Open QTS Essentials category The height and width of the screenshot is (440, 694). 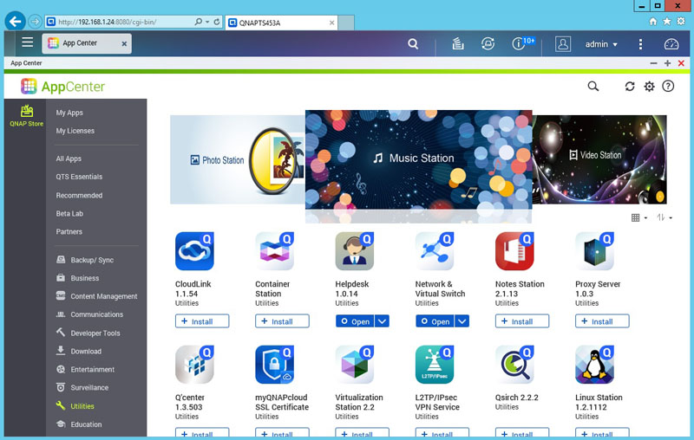pos(79,177)
